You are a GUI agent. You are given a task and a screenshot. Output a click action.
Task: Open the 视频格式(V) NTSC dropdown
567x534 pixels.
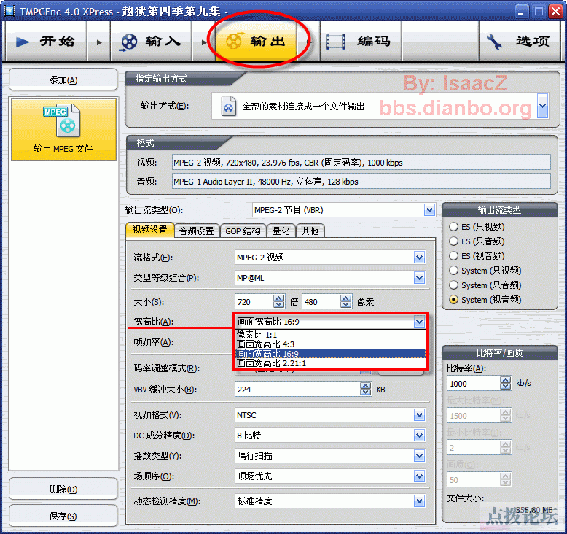[x=420, y=415]
